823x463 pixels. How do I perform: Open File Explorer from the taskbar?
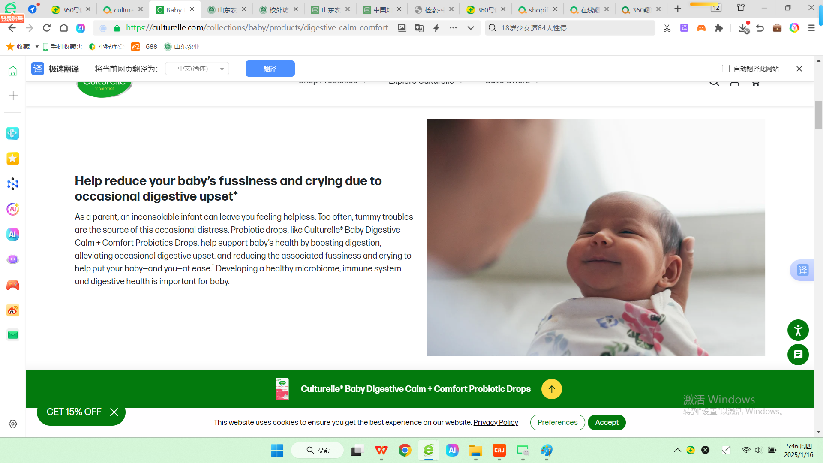475,450
